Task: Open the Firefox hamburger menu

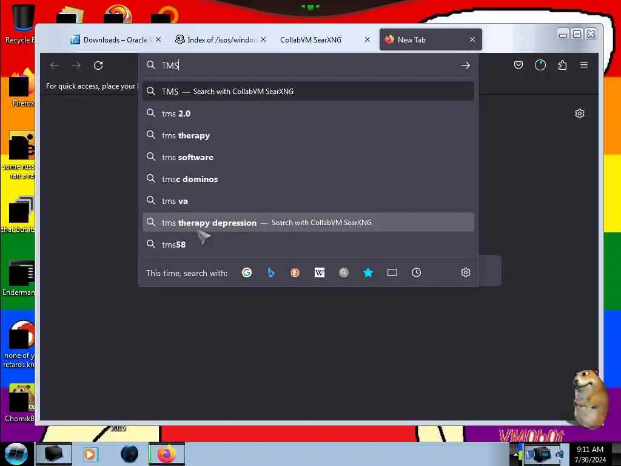Action: [x=584, y=64]
